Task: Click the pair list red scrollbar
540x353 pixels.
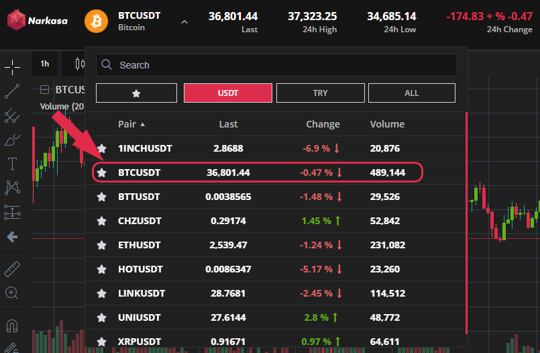Action: (466, 223)
